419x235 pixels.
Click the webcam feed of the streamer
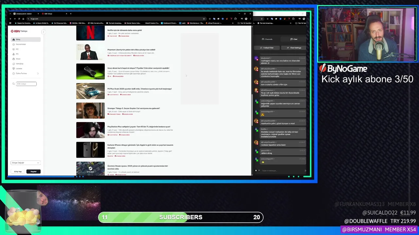[x=367, y=34]
